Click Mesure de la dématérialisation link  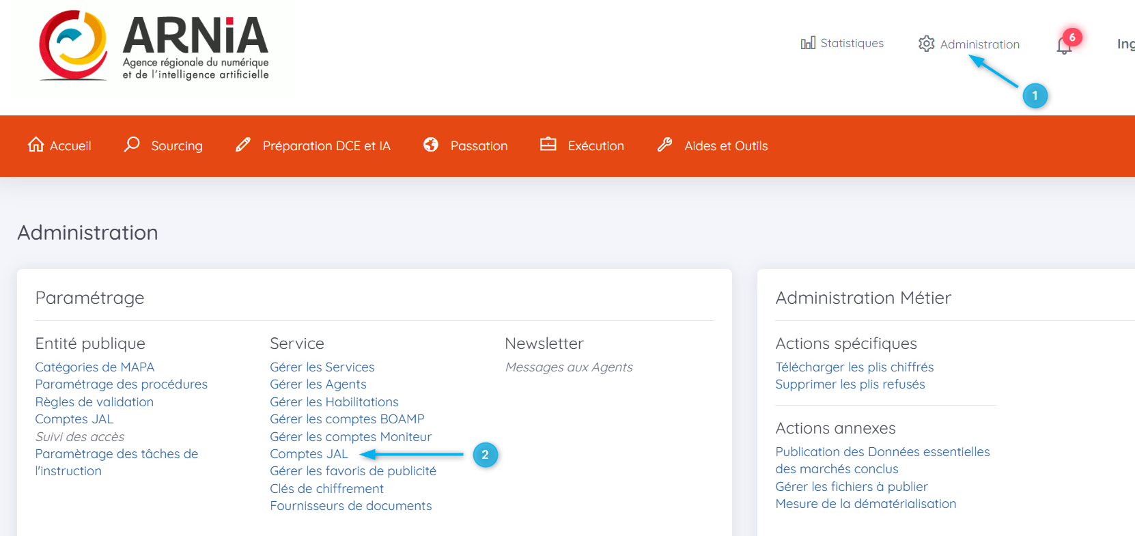pos(865,504)
